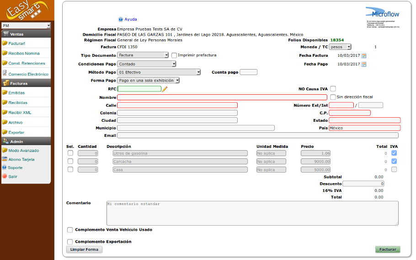Toggle Complemento Venta Vehículo Usado checkbox
This screenshot has width=416, height=260.
pos(70,230)
